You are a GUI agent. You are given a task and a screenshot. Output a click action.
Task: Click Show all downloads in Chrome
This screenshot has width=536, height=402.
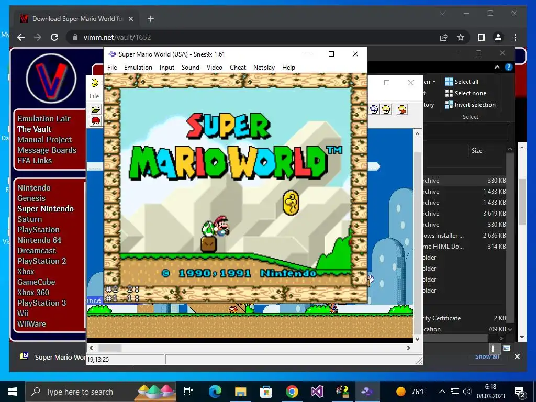487,356
